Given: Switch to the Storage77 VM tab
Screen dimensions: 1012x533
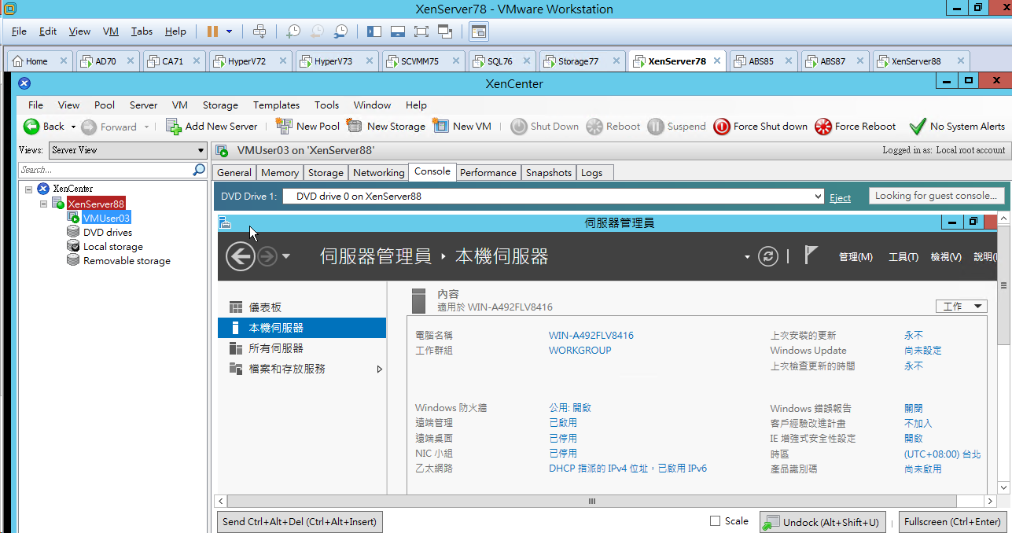Looking at the screenshot, I should click(x=578, y=61).
